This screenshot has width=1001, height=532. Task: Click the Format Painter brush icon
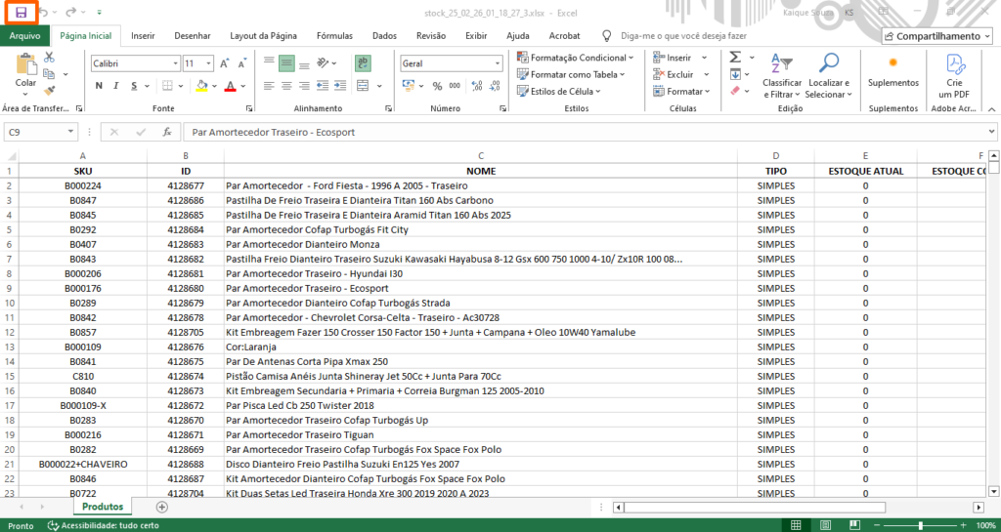(x=49, y=90)
